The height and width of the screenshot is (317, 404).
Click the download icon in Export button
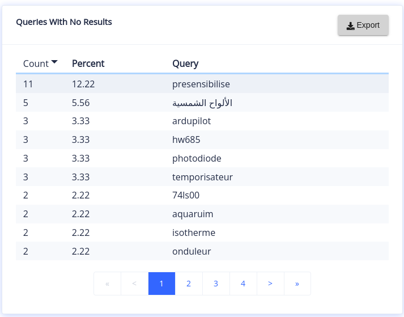coord(350,26)
